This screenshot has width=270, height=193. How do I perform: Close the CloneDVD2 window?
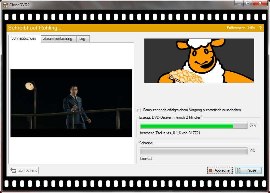coord(260,4)
